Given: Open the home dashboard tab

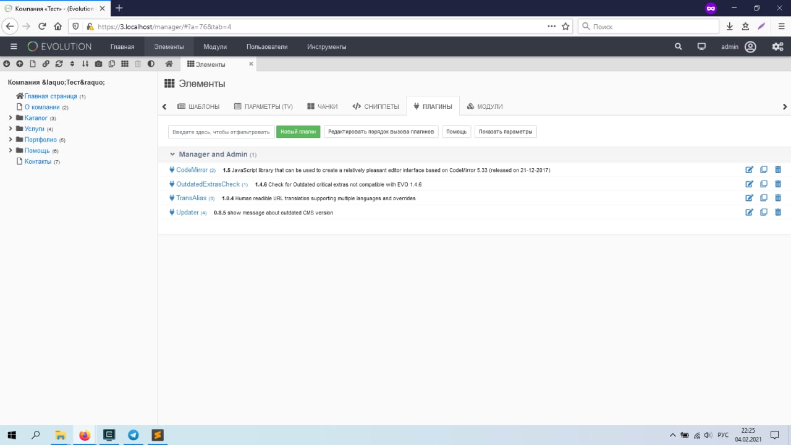Looking at the screenshot, I should 169,64.
